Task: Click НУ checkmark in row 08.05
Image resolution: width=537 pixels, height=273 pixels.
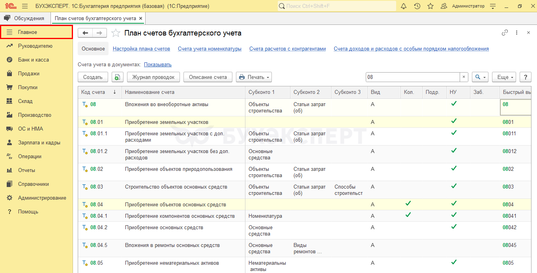Action: click(x=454, y=262)
